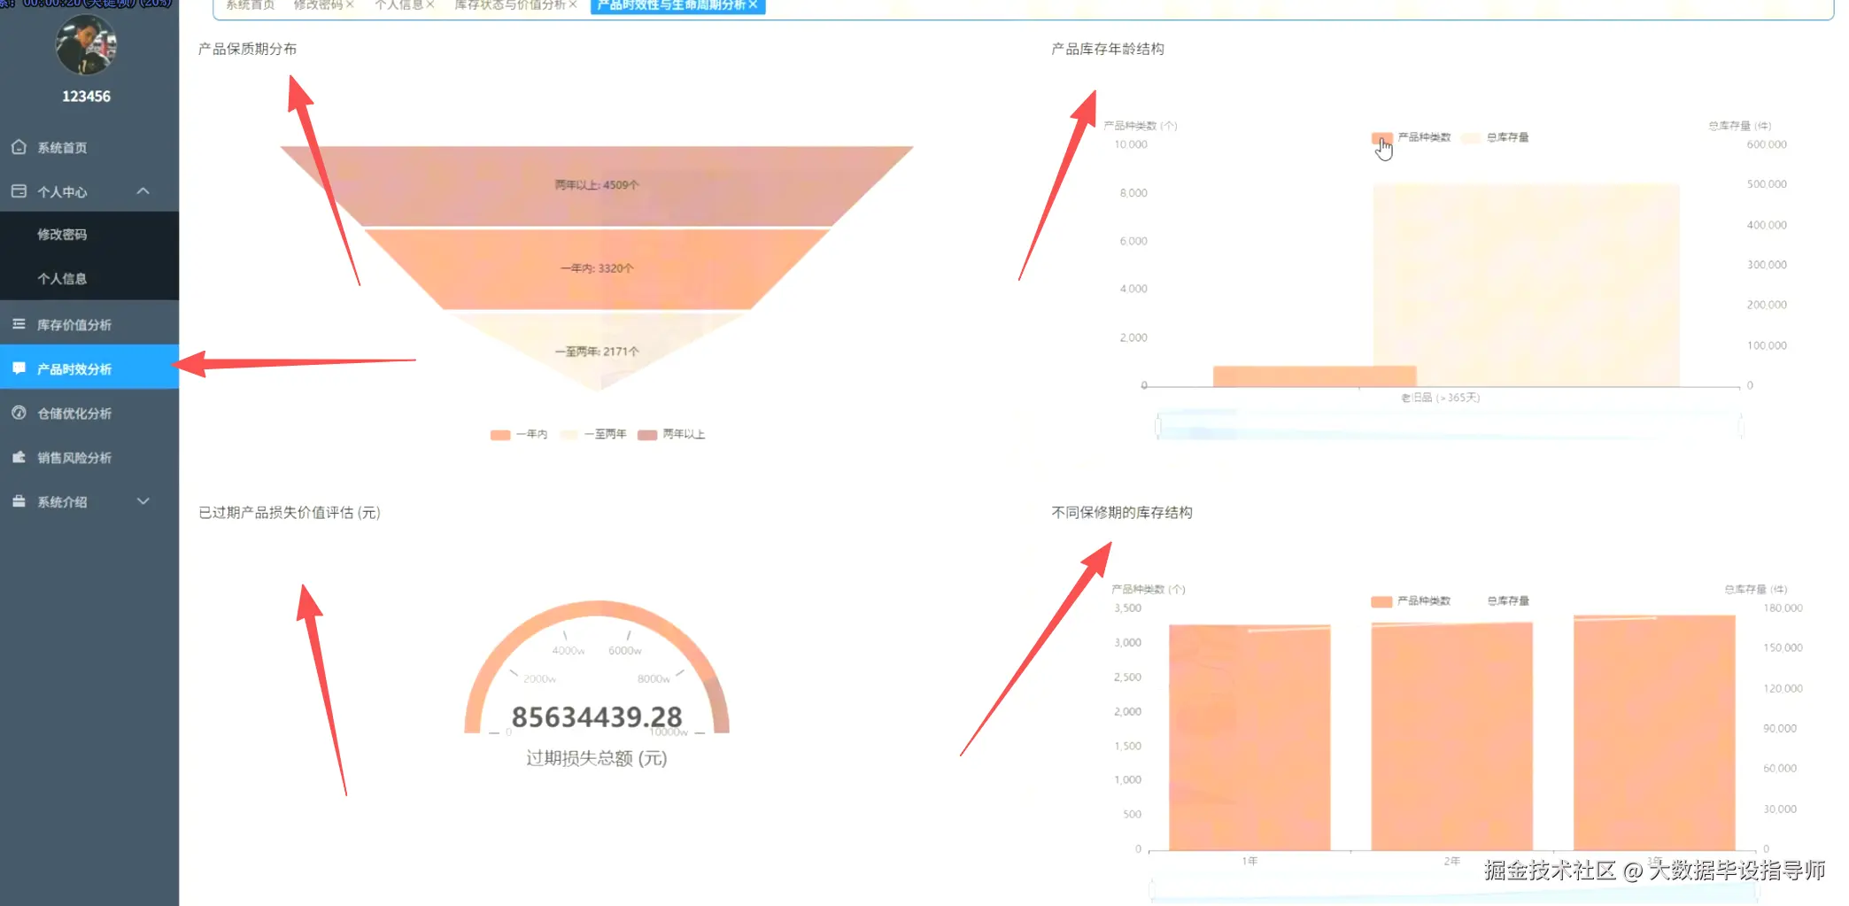This screenshot has height=906, width=1849.
Task: Click the username 123456
Action: 86,97
